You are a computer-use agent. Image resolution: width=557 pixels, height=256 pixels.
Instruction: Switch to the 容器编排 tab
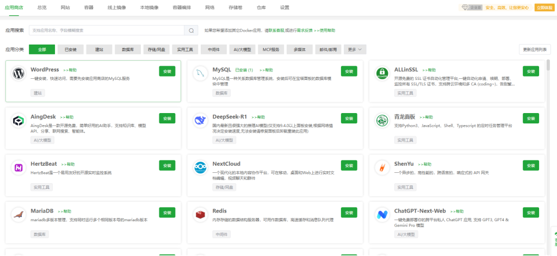point(182,8)
